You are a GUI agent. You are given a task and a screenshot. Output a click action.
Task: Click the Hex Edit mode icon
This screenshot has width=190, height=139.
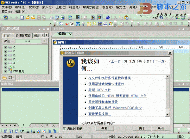click(x=85, y=18)
